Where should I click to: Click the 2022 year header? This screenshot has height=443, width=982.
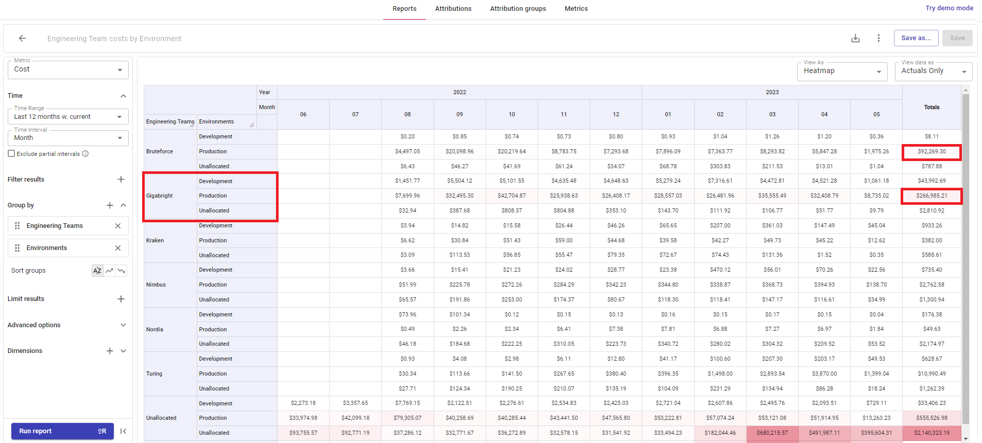coord(459,93)
